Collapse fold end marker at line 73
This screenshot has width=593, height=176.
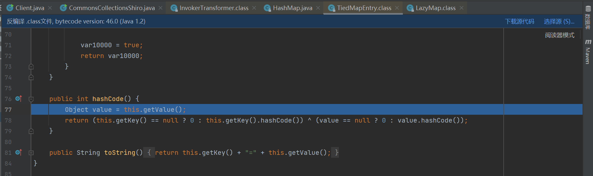(31, 66)
